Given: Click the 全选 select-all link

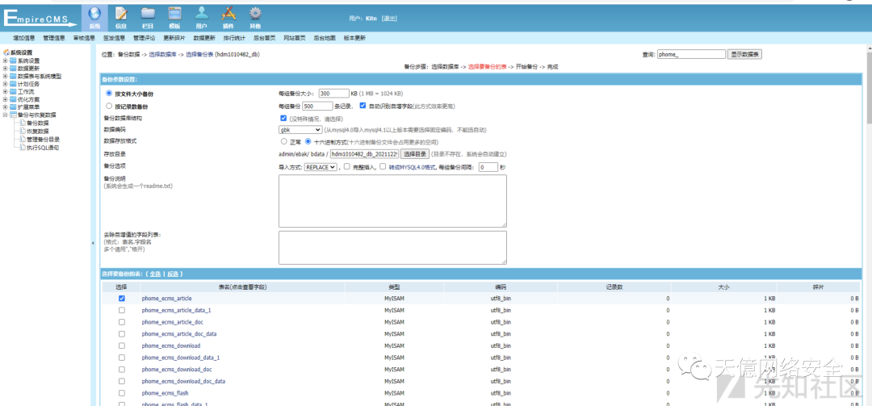Looking at the screenshot, I should (155, 274).
